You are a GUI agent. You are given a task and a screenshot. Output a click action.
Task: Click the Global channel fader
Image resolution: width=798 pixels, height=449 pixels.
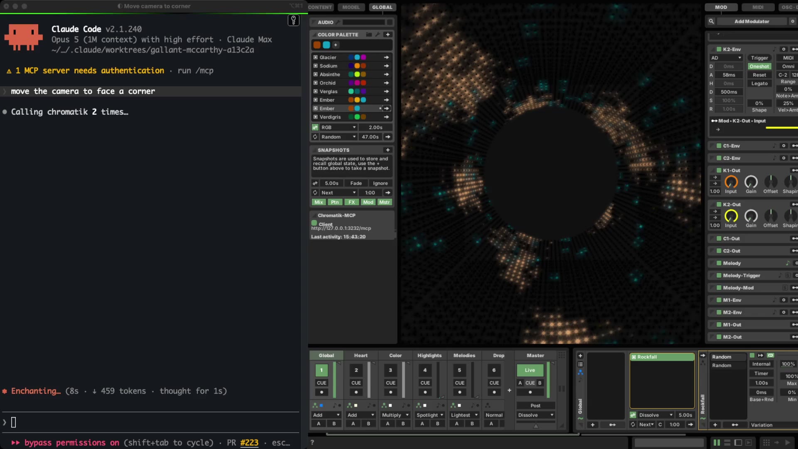(x=335, y=380)
